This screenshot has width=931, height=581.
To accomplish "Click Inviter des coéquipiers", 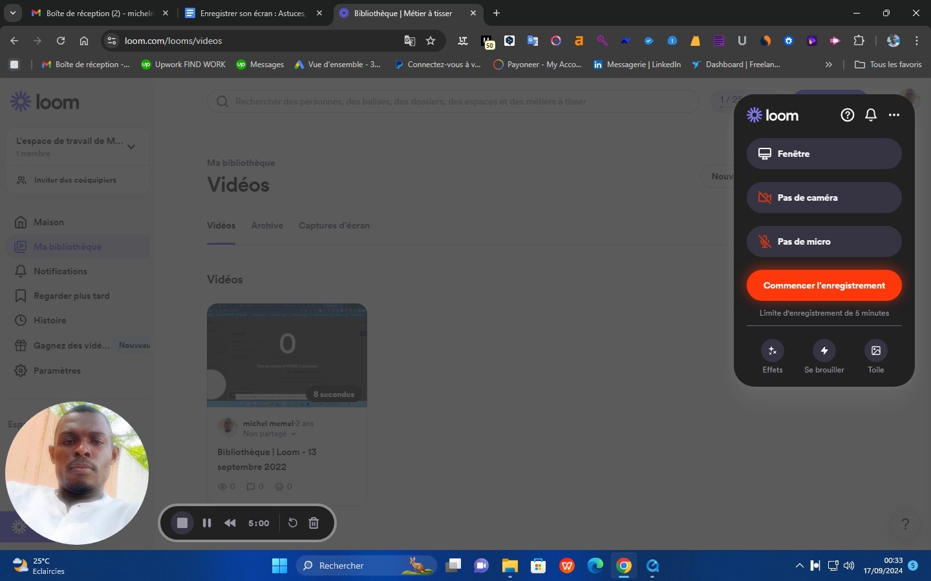I will pos(75,180).
